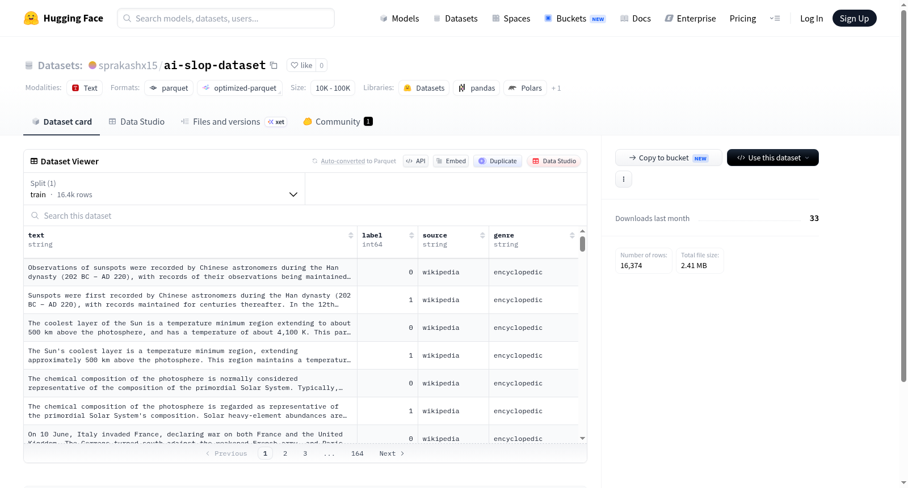908x488 pixels.
Task: Select row starting 'The coolest layer of the Sun'
Action: coord(301,328)
